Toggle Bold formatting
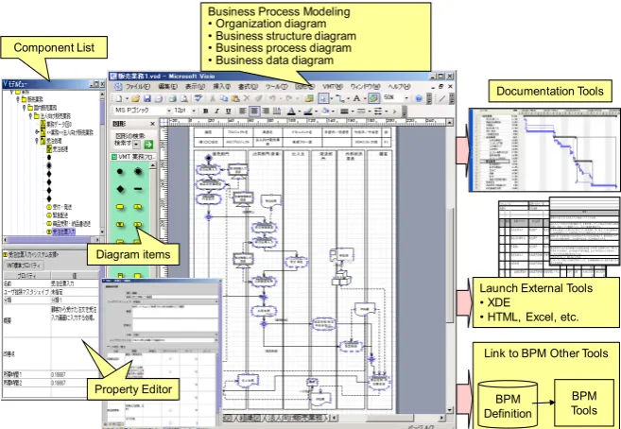 [205, 112]
